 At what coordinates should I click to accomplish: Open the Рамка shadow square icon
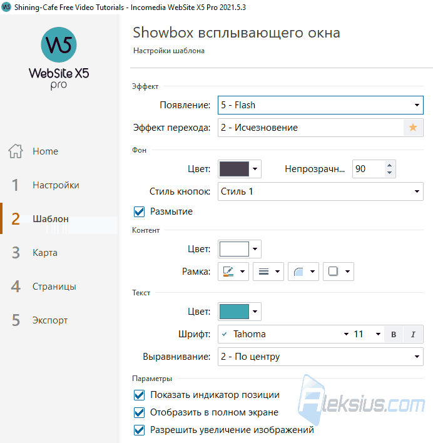point(339,272)
